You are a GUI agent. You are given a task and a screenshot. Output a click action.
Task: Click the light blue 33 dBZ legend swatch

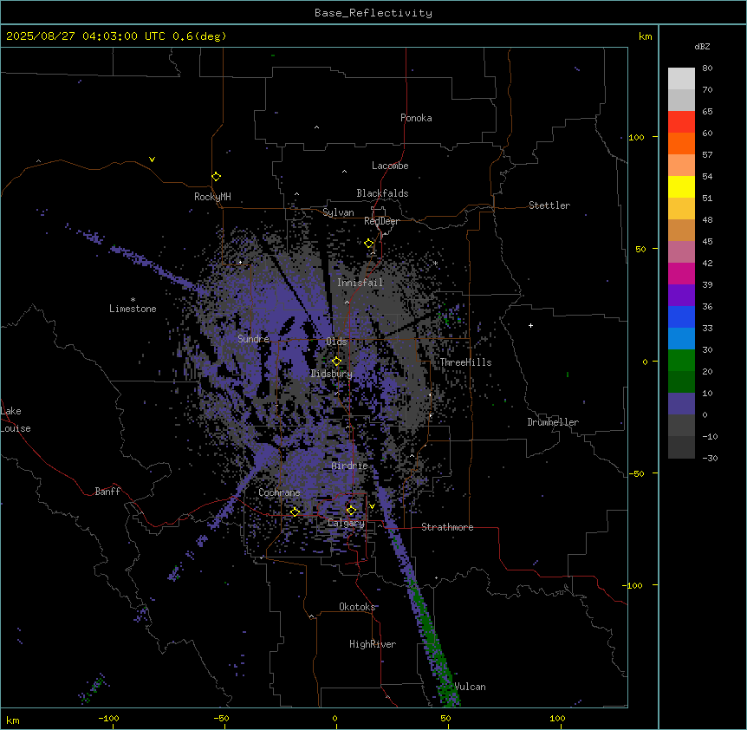coord(681,338)
